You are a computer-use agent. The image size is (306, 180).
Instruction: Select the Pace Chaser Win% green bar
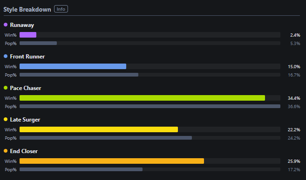(x=142, y=98)
